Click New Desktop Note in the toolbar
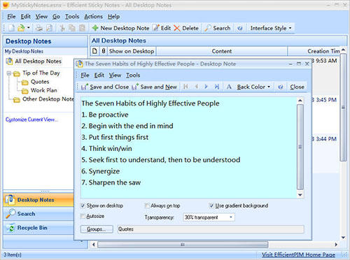The image size is (350, 260). coord(120,28)
